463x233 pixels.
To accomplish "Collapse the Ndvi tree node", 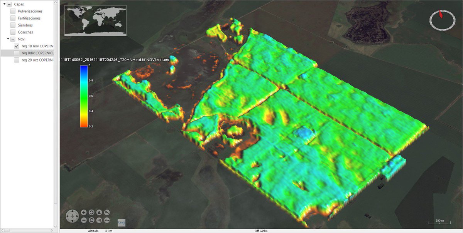I will pyautogui.click(x=8, y=39).
